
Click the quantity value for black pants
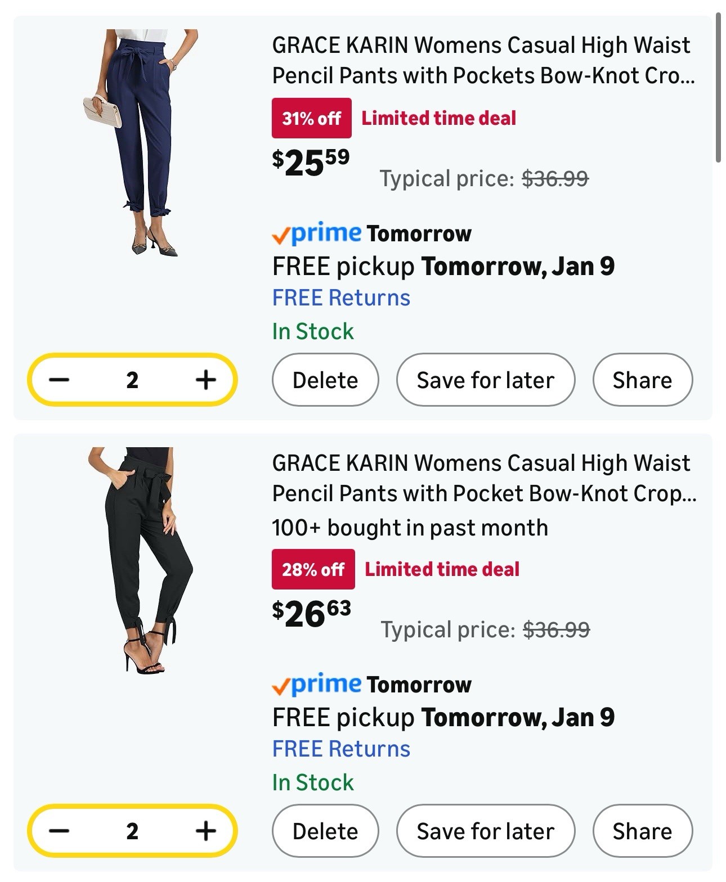[x=132, y=831]
